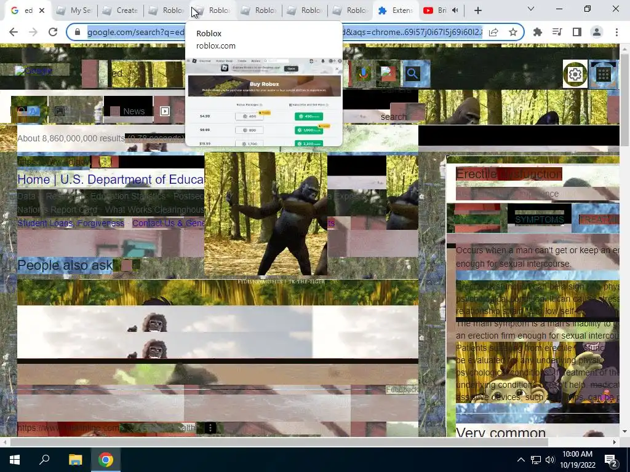Click the dancing gorilla image
The image size is (630, 472).
coord(266,214)
